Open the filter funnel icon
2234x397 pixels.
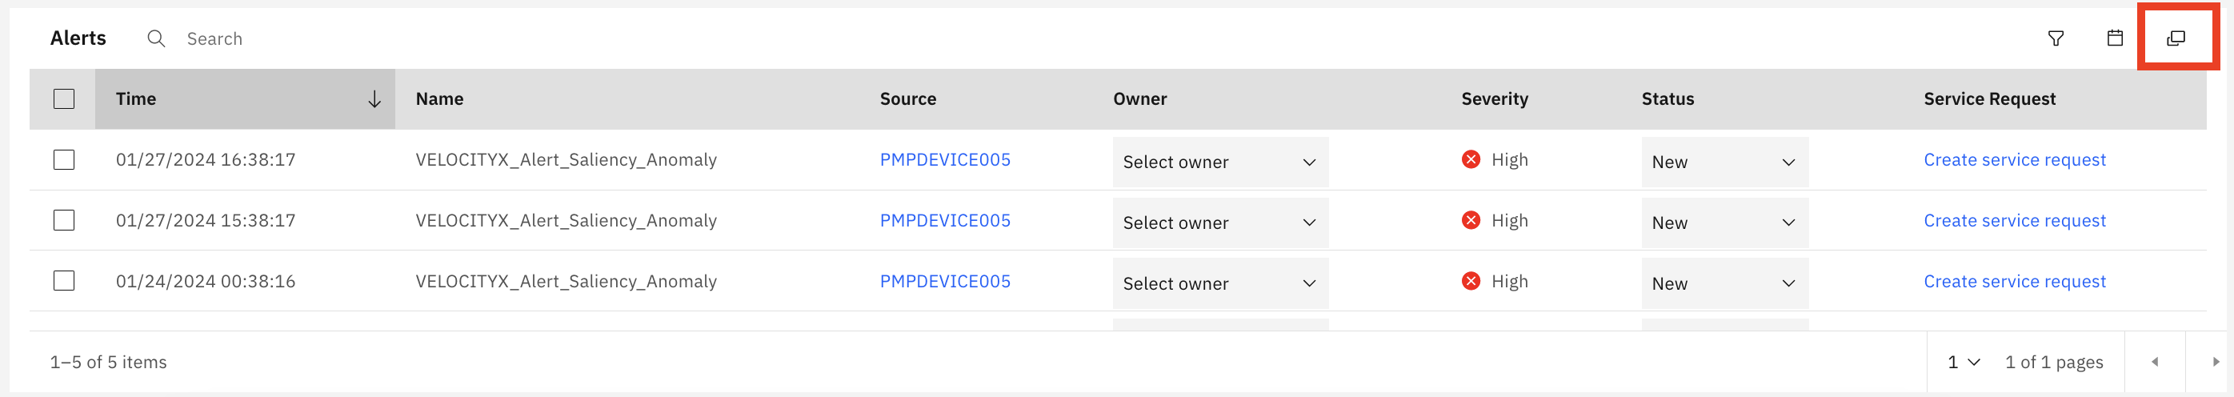[2056, 38]
